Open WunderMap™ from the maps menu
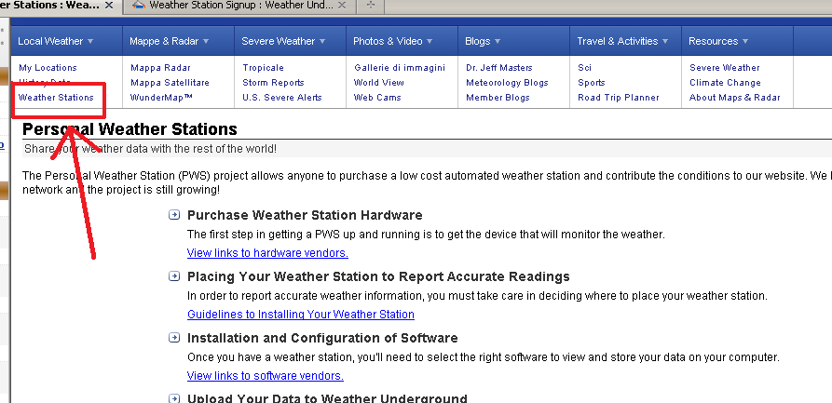This screenshot has height=403, width=832. click(x=161, y=98)
